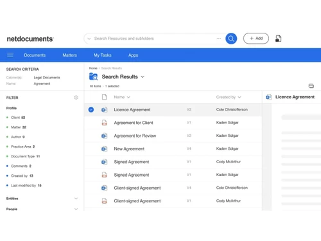The width and height of the screenshot is (321, 241).
Task: Click Word icon of New Agreement row
Action: pos(104,148)
